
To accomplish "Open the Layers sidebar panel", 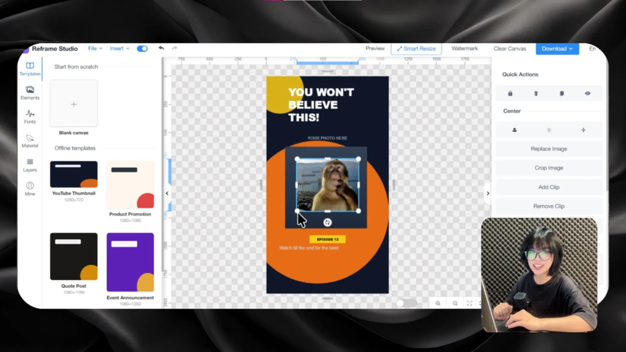I will (x=30, y=165).
